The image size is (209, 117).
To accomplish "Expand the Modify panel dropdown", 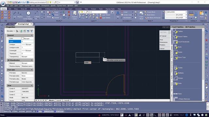I will (59, 21).
